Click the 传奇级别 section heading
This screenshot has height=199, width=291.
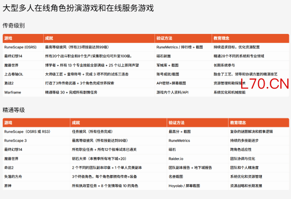[x=14, y=25]
